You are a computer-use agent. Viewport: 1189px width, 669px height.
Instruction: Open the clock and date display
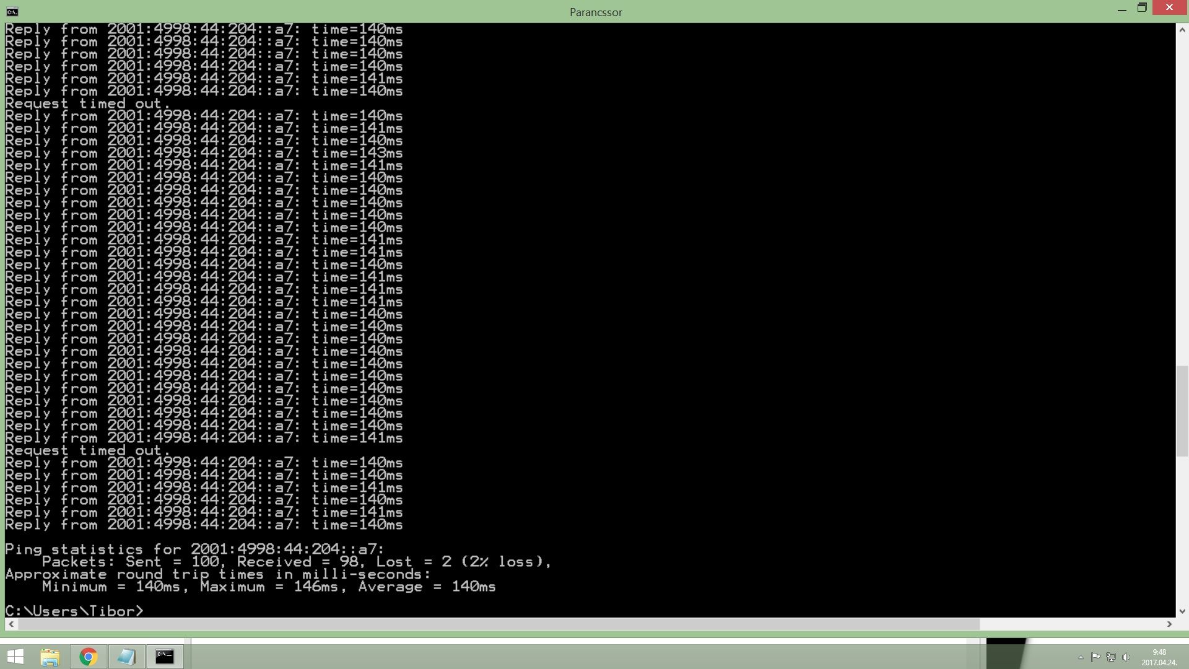1159,657
